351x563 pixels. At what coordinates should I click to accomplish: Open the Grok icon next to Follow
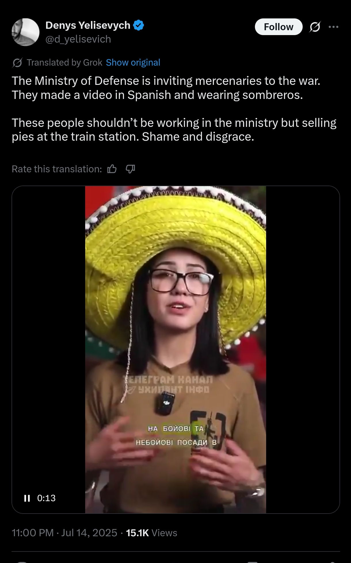[x=315, y=27]
